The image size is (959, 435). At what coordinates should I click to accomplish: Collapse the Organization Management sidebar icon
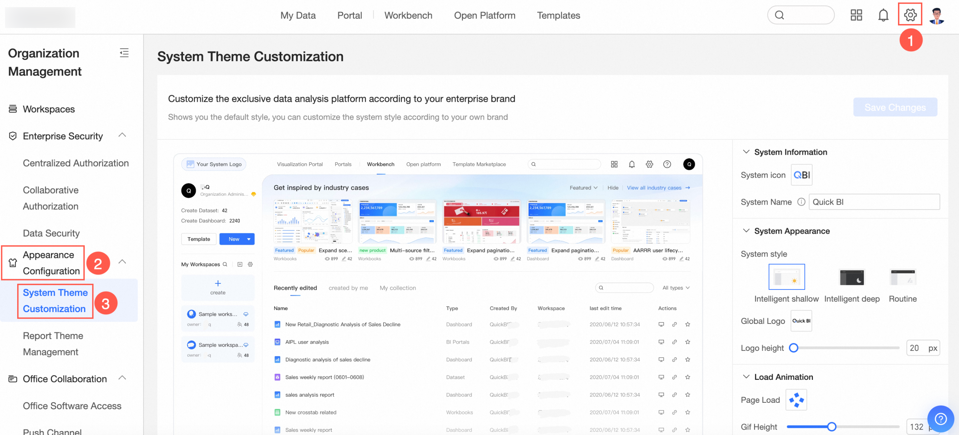pyautogui.click(x=124, y=53)
